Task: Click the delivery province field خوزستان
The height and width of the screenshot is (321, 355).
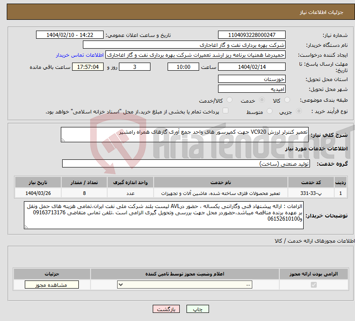Action: (x=251, y=79)
